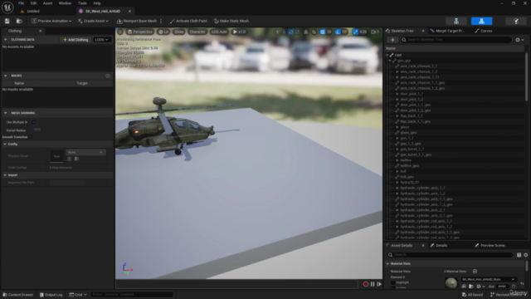This screenshot has width=531, height=299.
Task: Click the save asset floppy icon
Action: pos(7,21)
